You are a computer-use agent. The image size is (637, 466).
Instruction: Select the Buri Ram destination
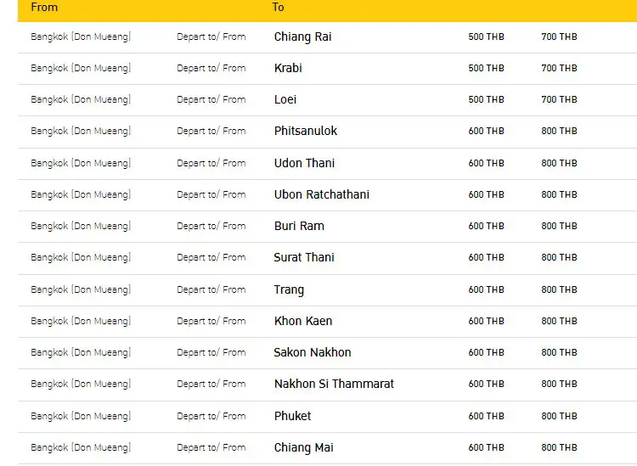pos(299,226)
